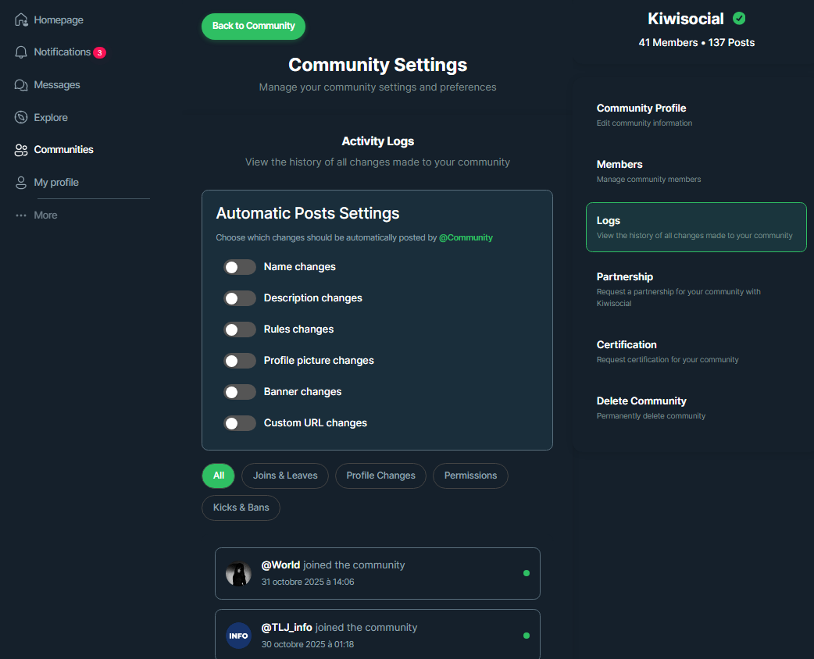Open the Communities section icon
Viewport: 814px width, 659px height.
tap(20, 150)
